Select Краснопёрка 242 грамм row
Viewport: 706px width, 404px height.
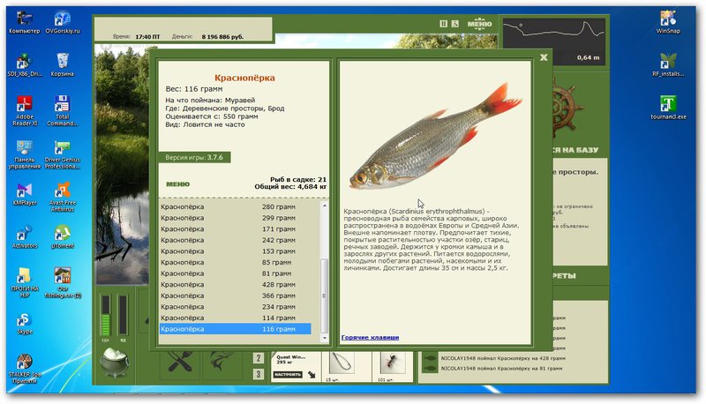235,240
